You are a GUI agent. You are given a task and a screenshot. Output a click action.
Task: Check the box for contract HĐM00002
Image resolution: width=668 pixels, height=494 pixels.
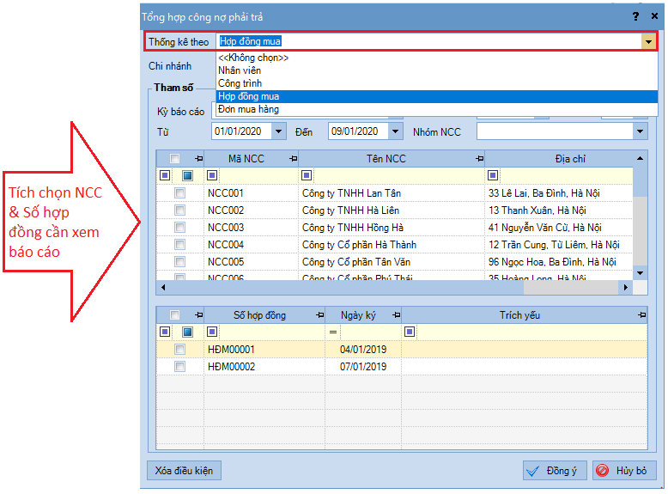[x=179, y=367]
